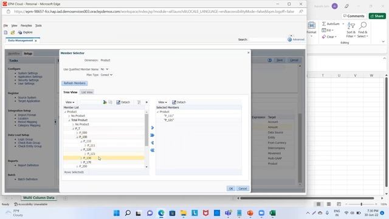The height and width of the screenshot is (219, 389).
Task: Select "P_121" in Selected Members
Action: click(x=169, y=120)
